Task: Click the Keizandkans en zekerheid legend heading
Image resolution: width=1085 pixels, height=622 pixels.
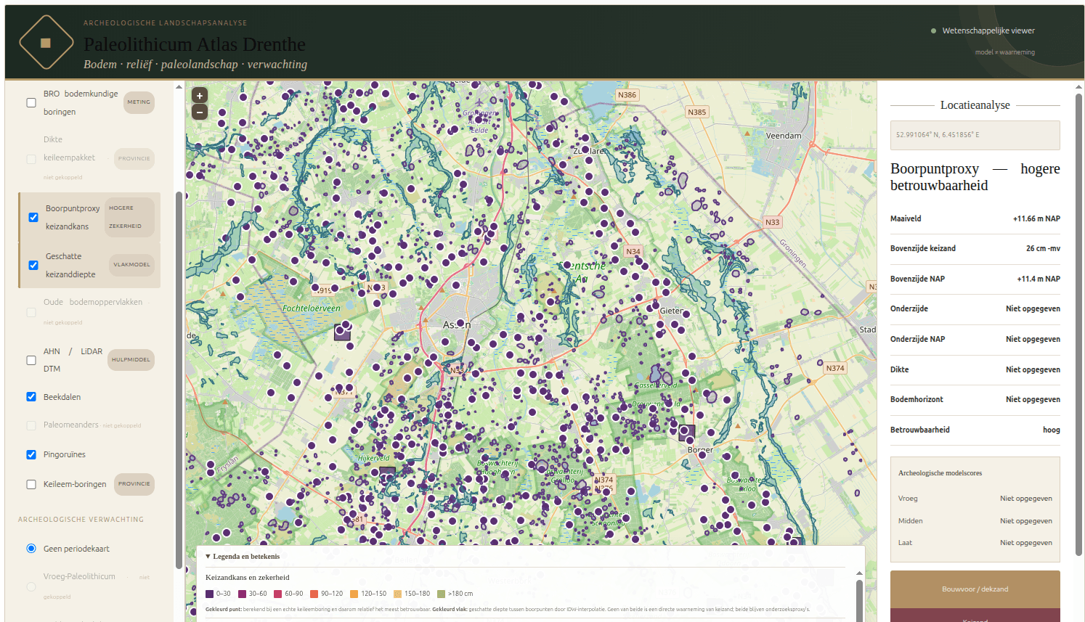Action: 248,578
